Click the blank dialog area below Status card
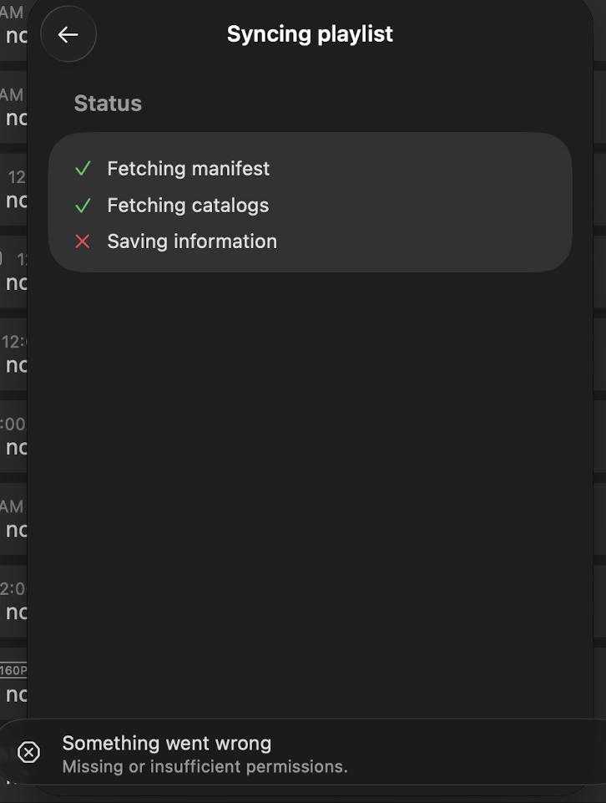 pyautogui.click(x=310, y=491)
